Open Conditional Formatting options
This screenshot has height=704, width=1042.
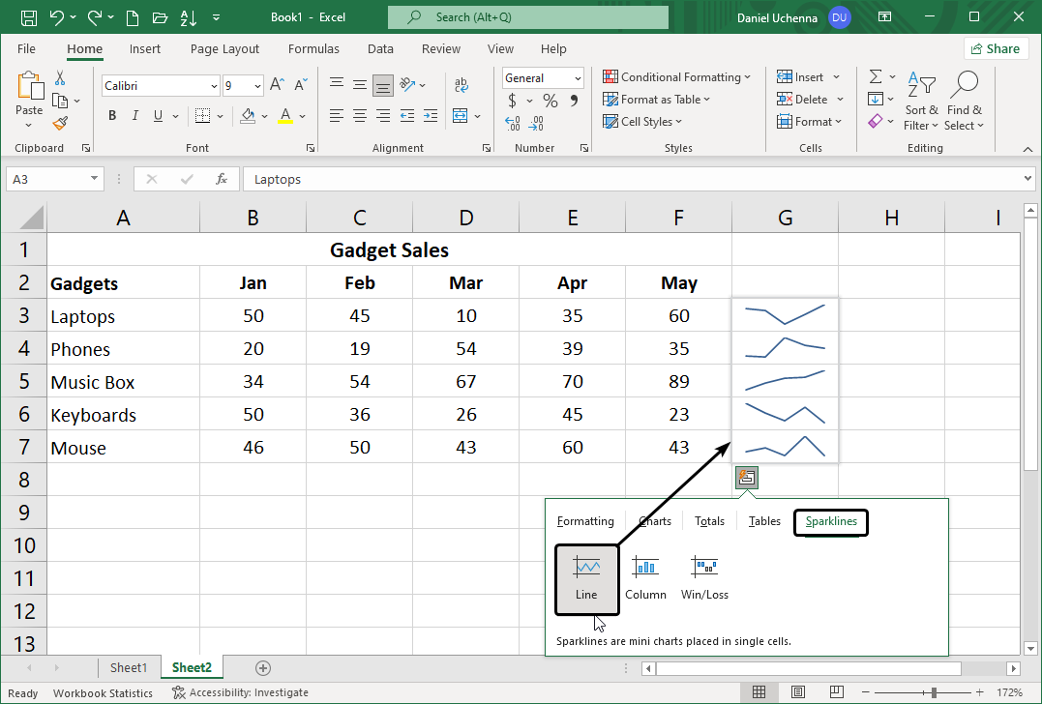(x=676, y=76)
